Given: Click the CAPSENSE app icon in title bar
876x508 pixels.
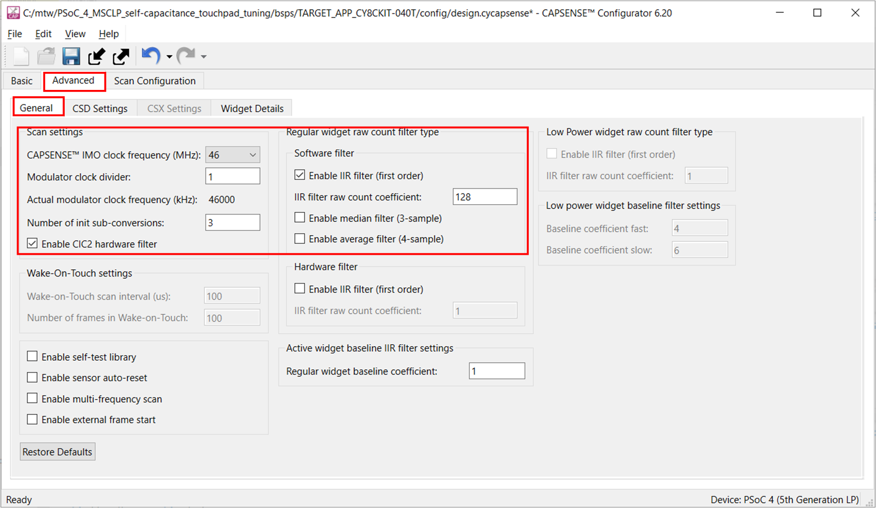Looking at the screenshot, I should coord(13,13).
